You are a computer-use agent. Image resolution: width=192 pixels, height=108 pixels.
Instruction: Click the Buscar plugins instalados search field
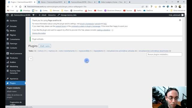164,54
